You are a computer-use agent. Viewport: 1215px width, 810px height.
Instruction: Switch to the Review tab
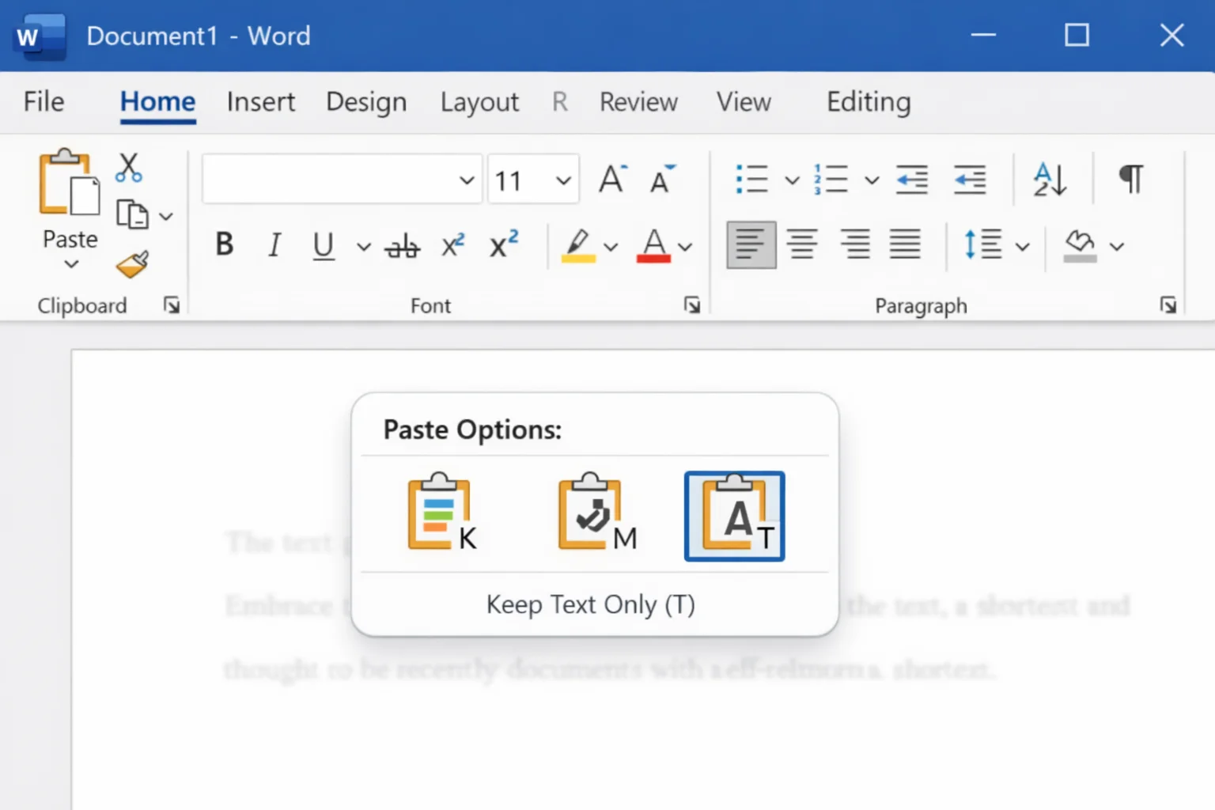point(638,102)
